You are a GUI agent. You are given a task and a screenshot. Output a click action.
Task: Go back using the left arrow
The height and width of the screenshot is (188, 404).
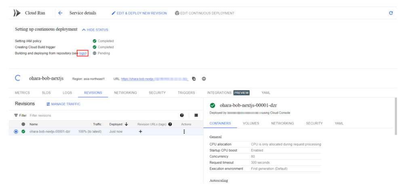pyautogui.click(x=60, y=13)
